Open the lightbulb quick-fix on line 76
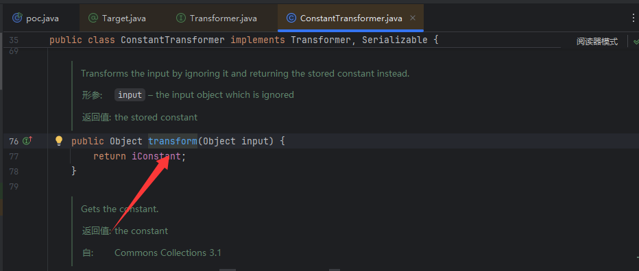This screenshot has width=639, height=271. (x=59, y=141)
